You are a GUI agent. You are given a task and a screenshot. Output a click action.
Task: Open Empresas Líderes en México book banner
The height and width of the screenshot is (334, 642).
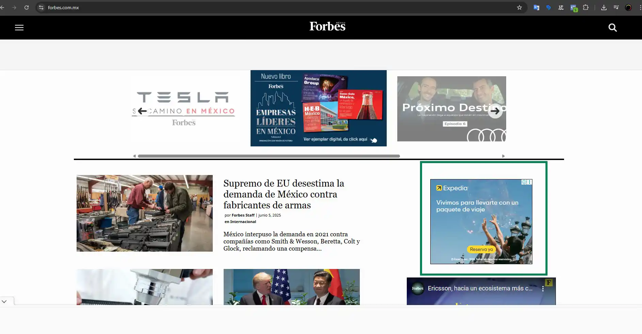coord(319,108)
